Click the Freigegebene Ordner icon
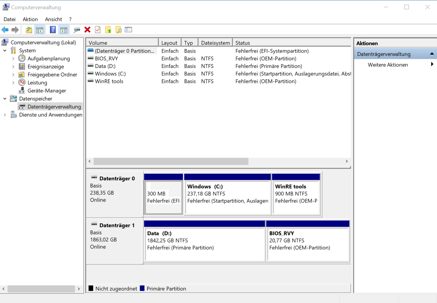Image resolution: width=437 pixels, height=303 pixels. tap(22, 74)
